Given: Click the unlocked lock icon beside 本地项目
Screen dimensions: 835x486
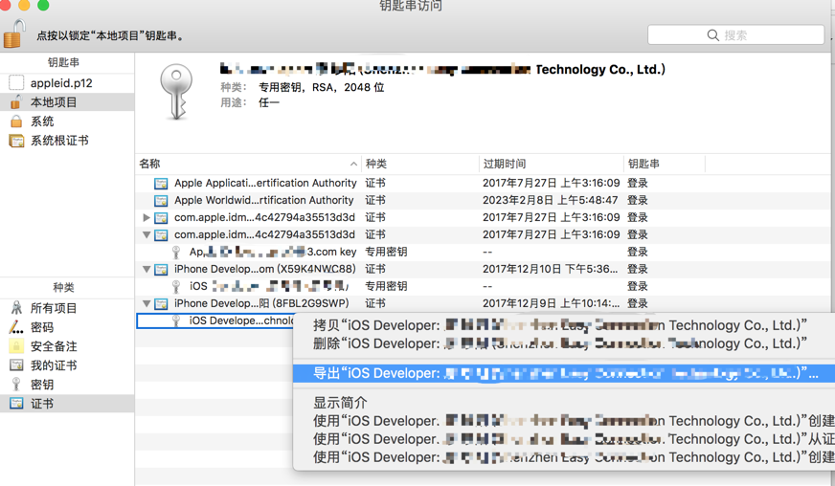Looking at the screenshot, I should point(16,101).
